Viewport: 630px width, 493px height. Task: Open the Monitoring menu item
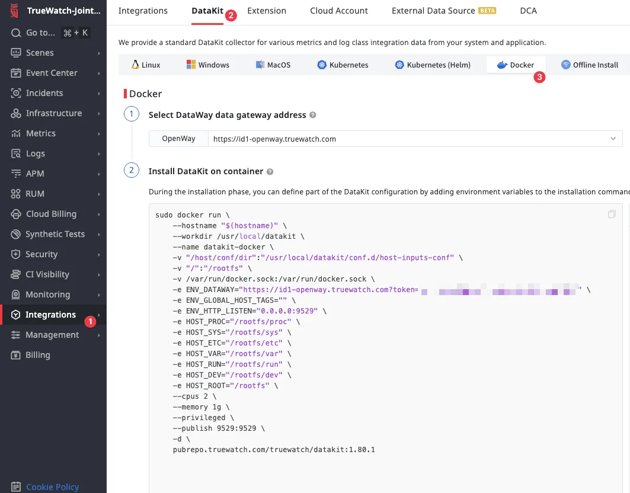[x=53, y=294]
